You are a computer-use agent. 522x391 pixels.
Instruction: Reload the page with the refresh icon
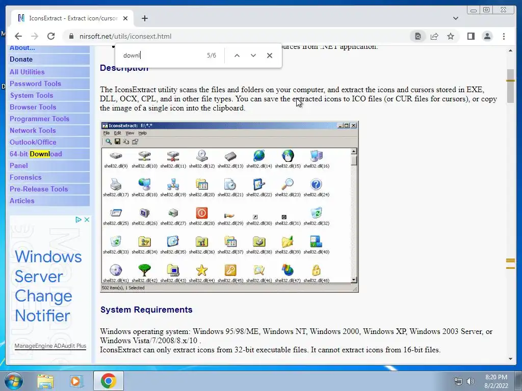click(x=51, y=36)
